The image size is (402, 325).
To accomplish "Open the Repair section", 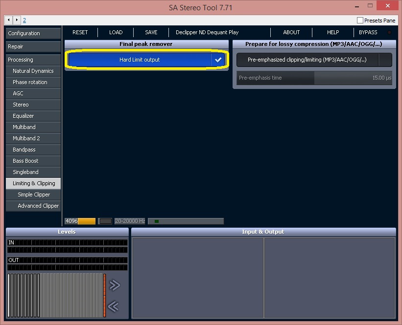I will [x=33, y=46].
